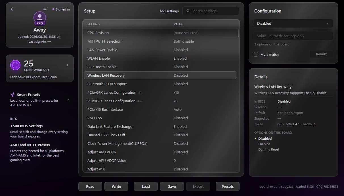The image size is (344, 196).
Task: Select the Wireless LAN Recovery row
Action: 160,75
